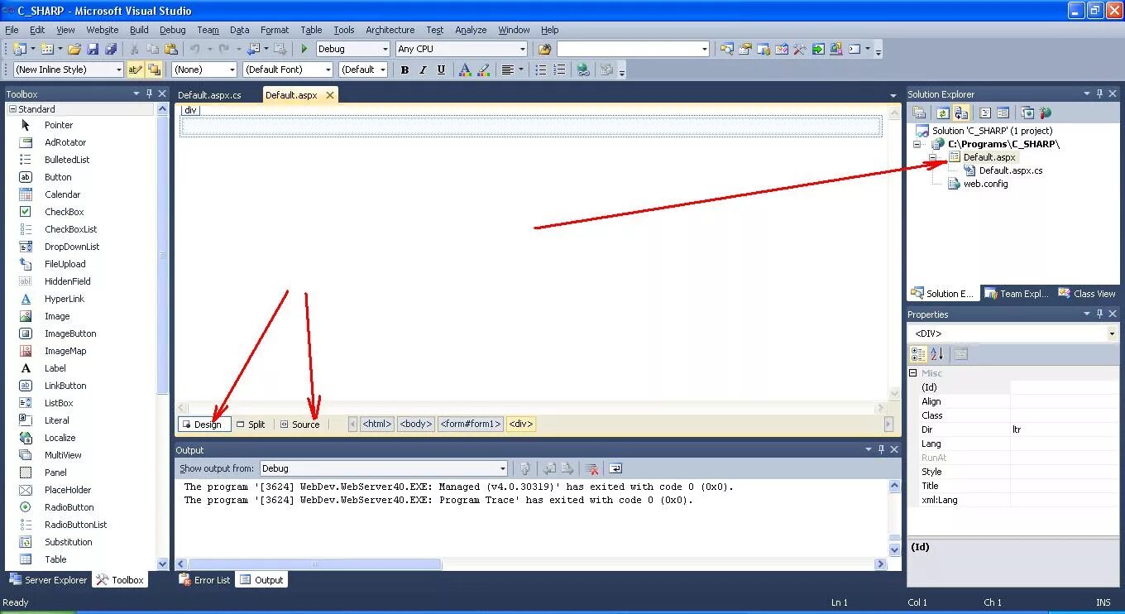This screenshot has height=614, width=1125.
Task: Click the Open File folder icon
Action: [74, 49]
